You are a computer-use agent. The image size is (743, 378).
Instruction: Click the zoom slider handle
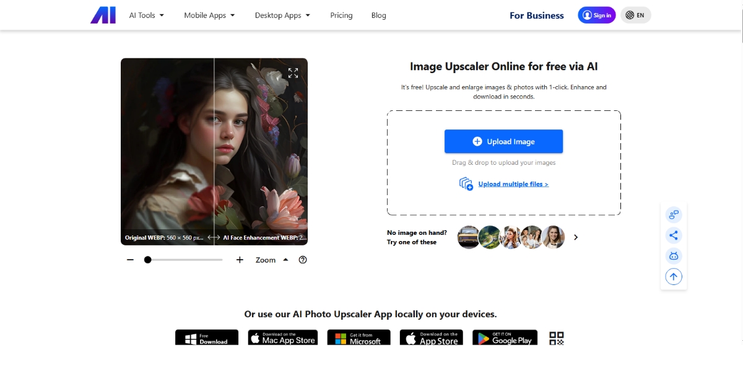pyautogui.click(x=148, y=260)
